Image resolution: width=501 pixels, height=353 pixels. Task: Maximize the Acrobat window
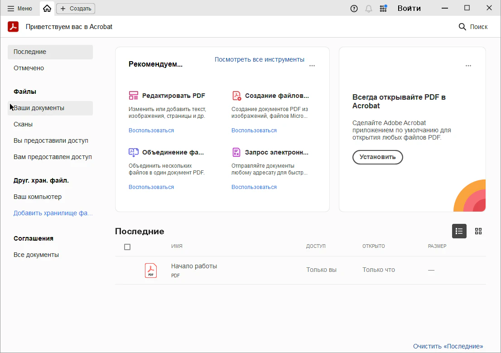(x=467, y=8)
